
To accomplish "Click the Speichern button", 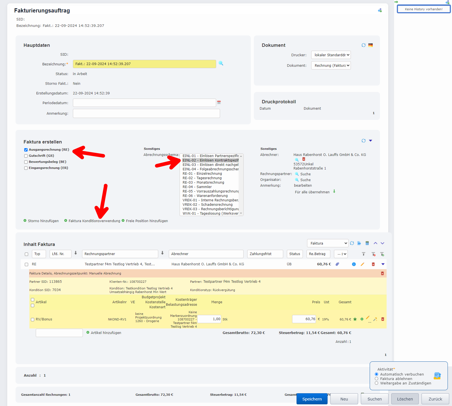I will [x=312, y=399].
